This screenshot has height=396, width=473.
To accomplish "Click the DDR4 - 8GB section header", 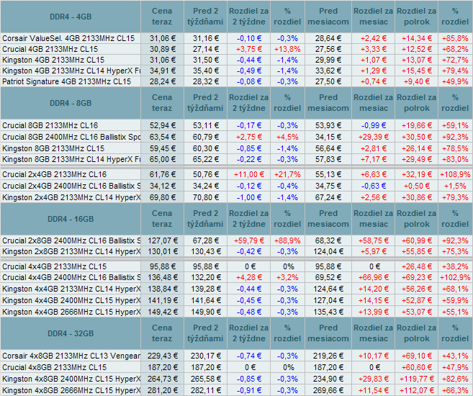I will click(71, 103).
